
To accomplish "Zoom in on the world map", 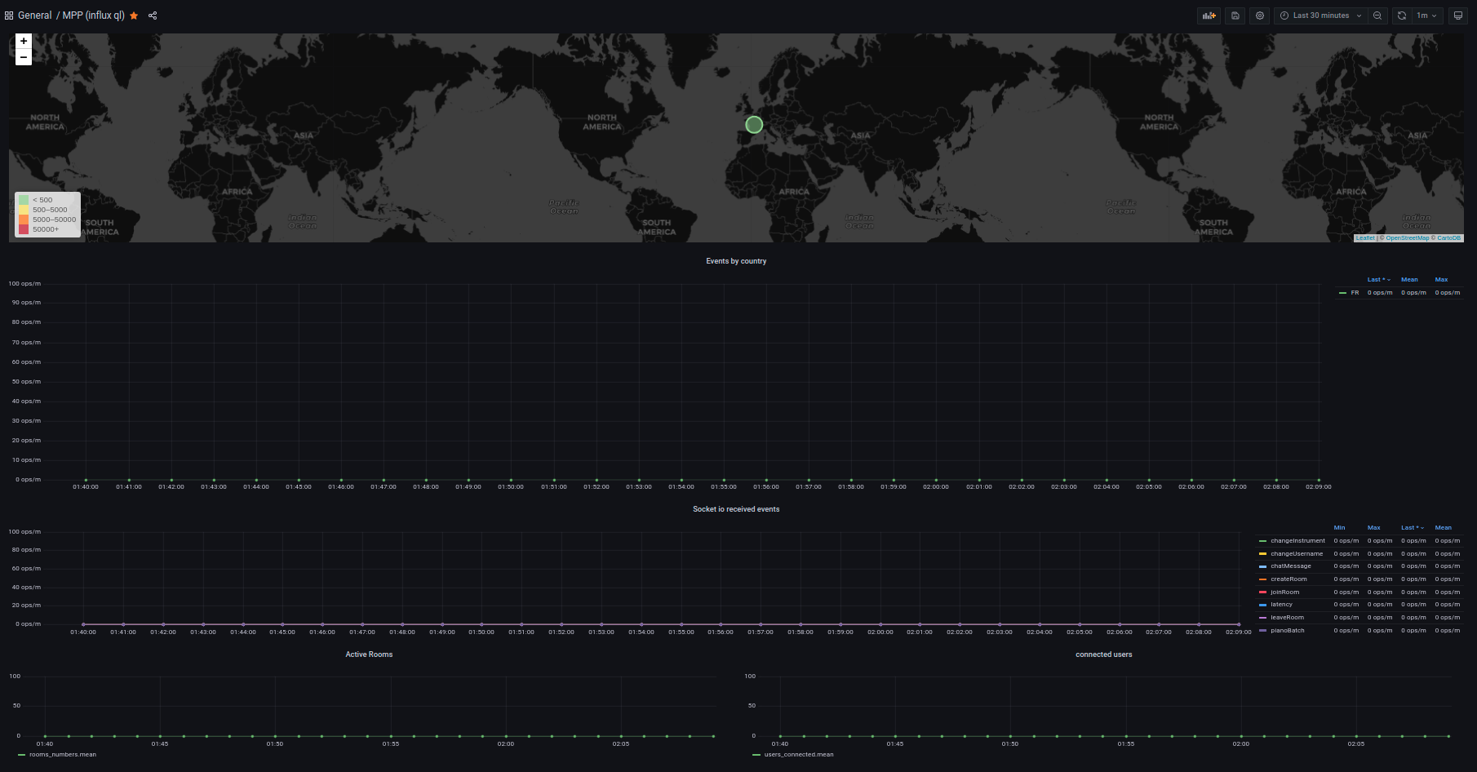I will click(x=24, y=41).
